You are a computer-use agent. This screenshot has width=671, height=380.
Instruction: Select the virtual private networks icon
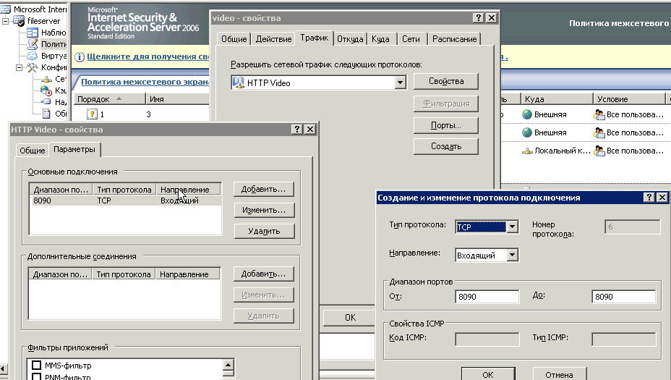[x=33, y=56]
